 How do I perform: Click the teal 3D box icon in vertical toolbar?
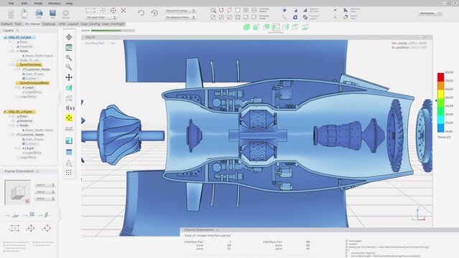(x=69, y=87)
